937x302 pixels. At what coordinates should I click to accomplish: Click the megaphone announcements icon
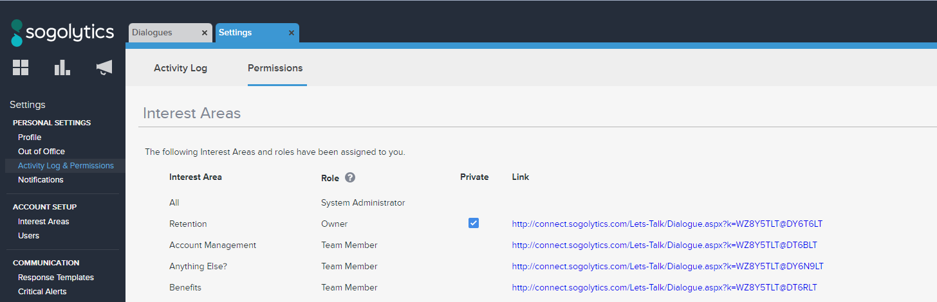(104, 67)
